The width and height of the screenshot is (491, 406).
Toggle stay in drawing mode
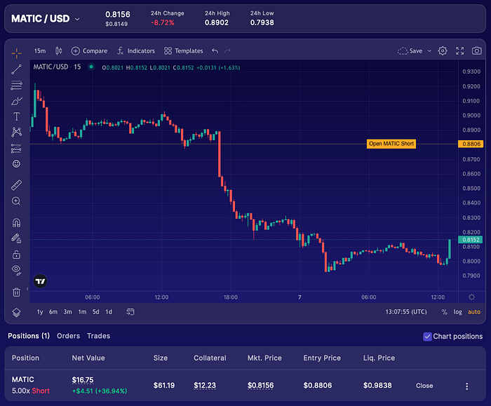(16, 238)
